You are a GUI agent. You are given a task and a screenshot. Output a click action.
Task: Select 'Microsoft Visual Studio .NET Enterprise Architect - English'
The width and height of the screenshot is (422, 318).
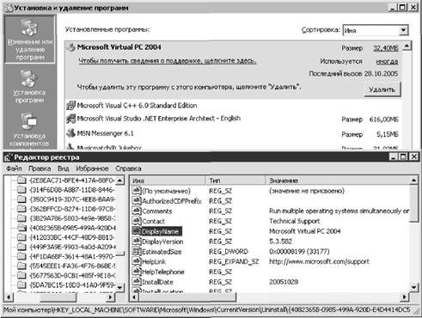click(159, 119)
